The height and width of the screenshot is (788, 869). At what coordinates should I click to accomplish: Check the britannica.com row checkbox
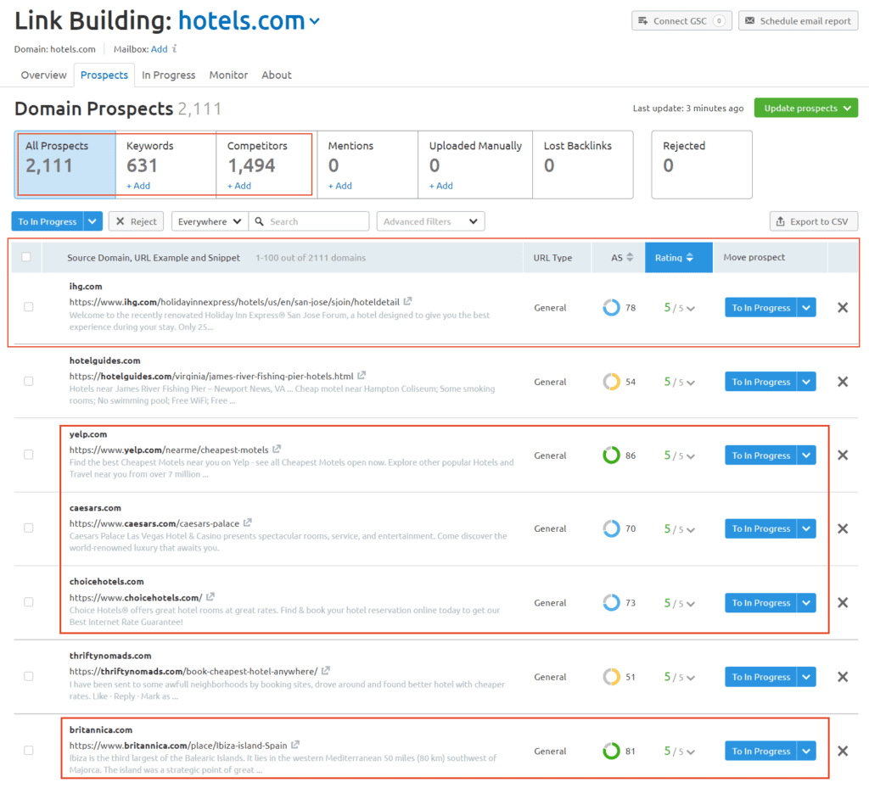pyautogui.click(x=28, y=751)
